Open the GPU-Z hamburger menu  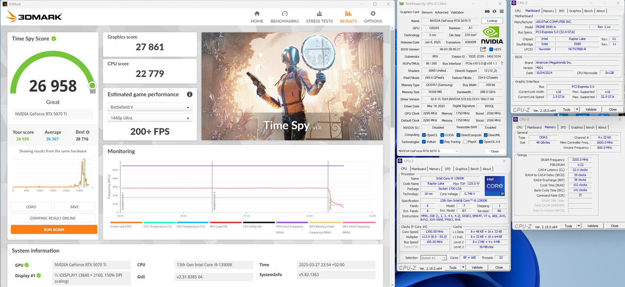click(x=501, y=12)
